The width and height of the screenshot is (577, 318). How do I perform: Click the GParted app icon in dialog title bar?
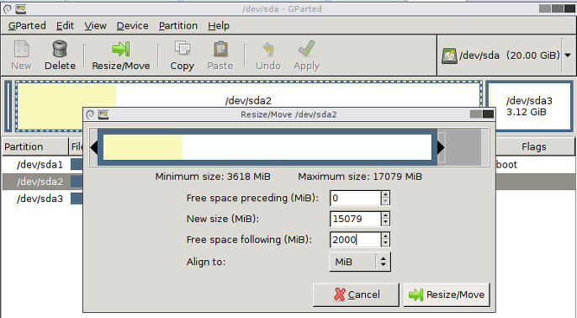103,114
